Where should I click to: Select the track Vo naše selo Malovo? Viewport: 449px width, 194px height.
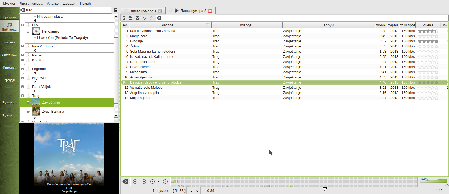(284, 88)
